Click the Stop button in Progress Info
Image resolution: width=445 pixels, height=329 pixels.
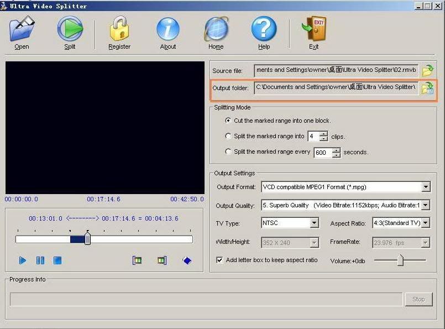(418, 300)
